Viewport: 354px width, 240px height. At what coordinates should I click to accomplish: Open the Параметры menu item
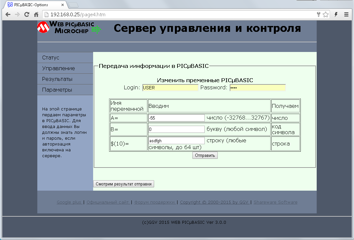[x=65, y=90]
